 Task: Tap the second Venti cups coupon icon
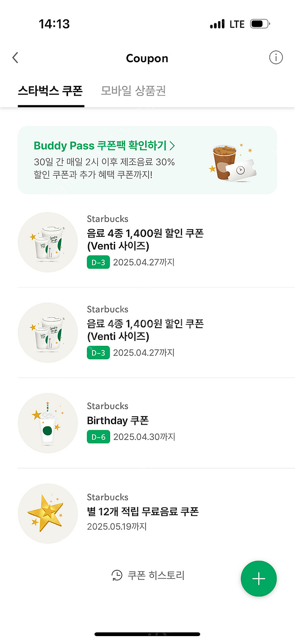click(48, 333)
